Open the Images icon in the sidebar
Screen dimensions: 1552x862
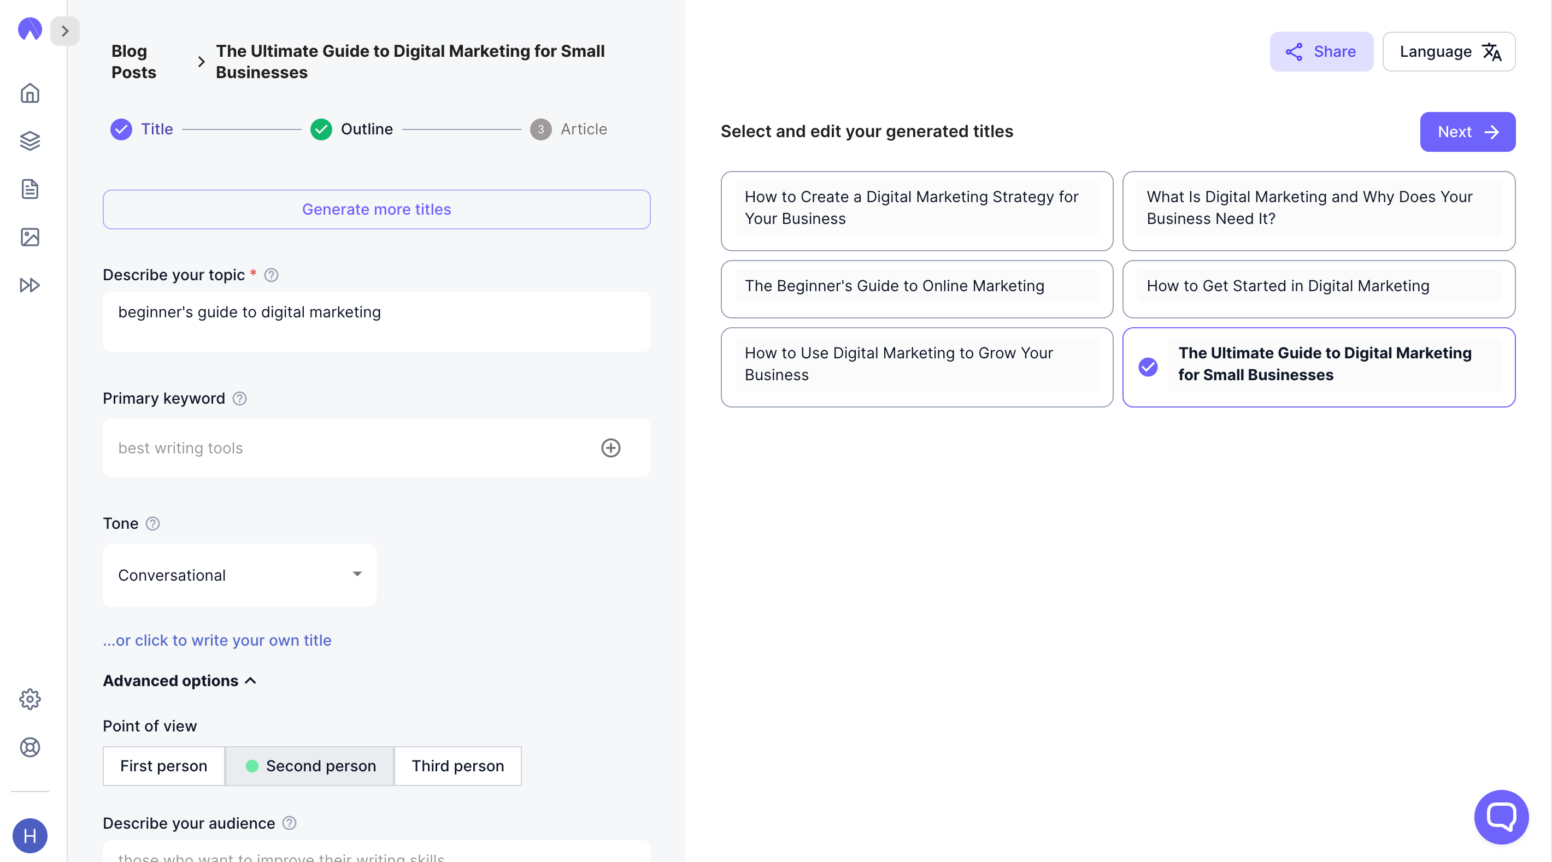[30, 237]
